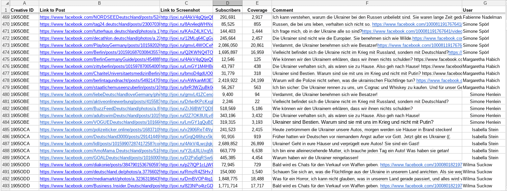The width and height of the screenshot is (507, 191).
Task: Select row header 493
Action: click(5, 186)
